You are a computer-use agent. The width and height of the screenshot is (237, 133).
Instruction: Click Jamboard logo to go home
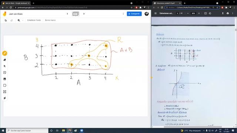point(5,14)
